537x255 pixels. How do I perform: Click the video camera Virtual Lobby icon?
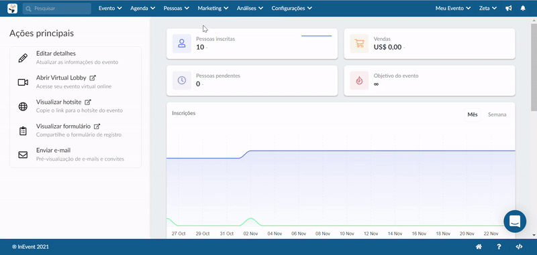pyautogui.click(x=23, y=82)
